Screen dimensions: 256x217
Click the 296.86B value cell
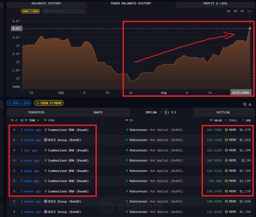[x=215, y=181]
